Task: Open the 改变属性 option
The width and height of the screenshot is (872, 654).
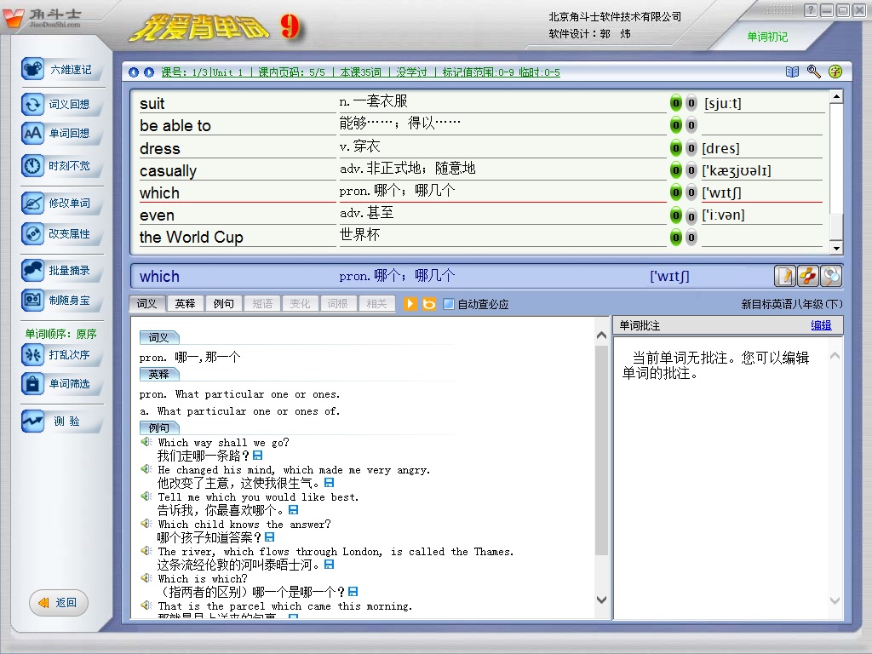Action: click(61, 233)
